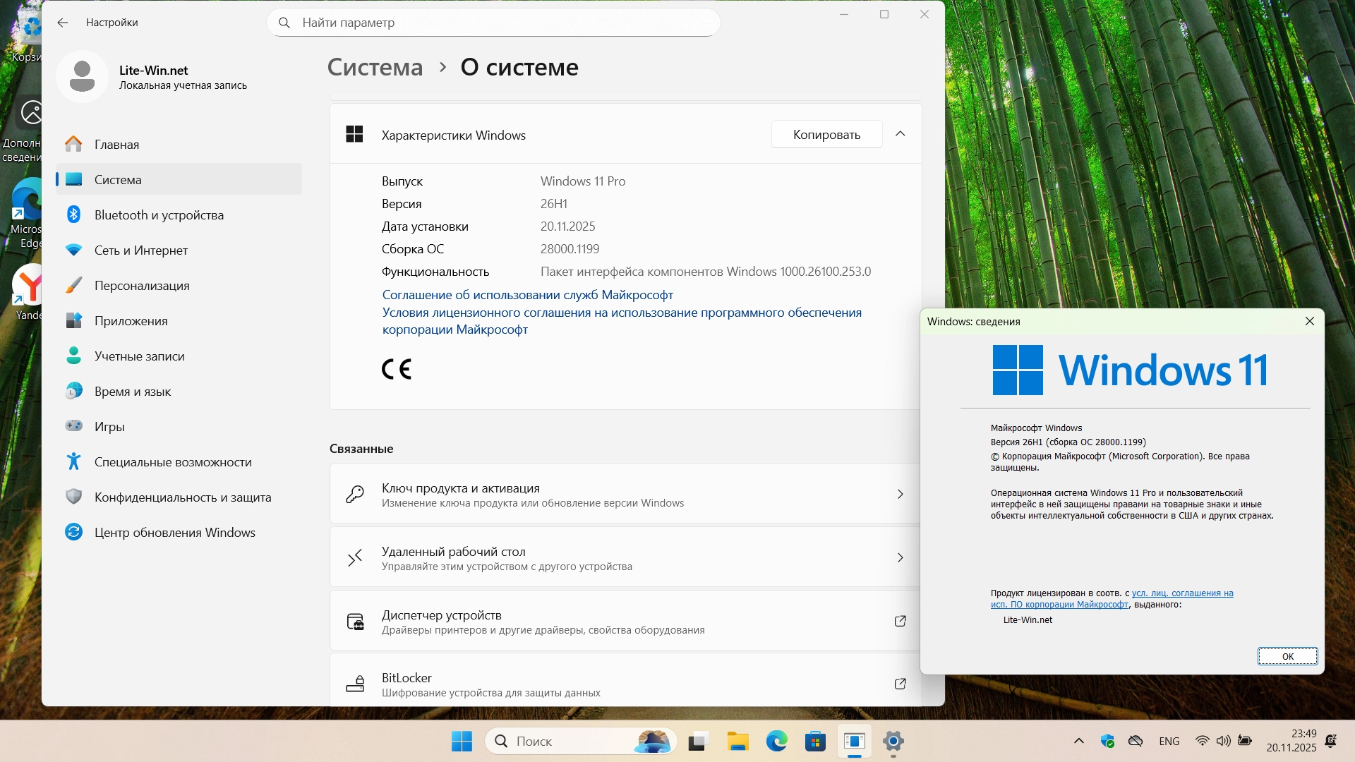Collapse the Характеристики Windows section
1355x762 pixels.
coord(900,134)
